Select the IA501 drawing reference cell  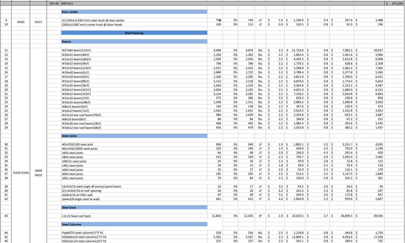pyautogui.click(x=21, y=22)
